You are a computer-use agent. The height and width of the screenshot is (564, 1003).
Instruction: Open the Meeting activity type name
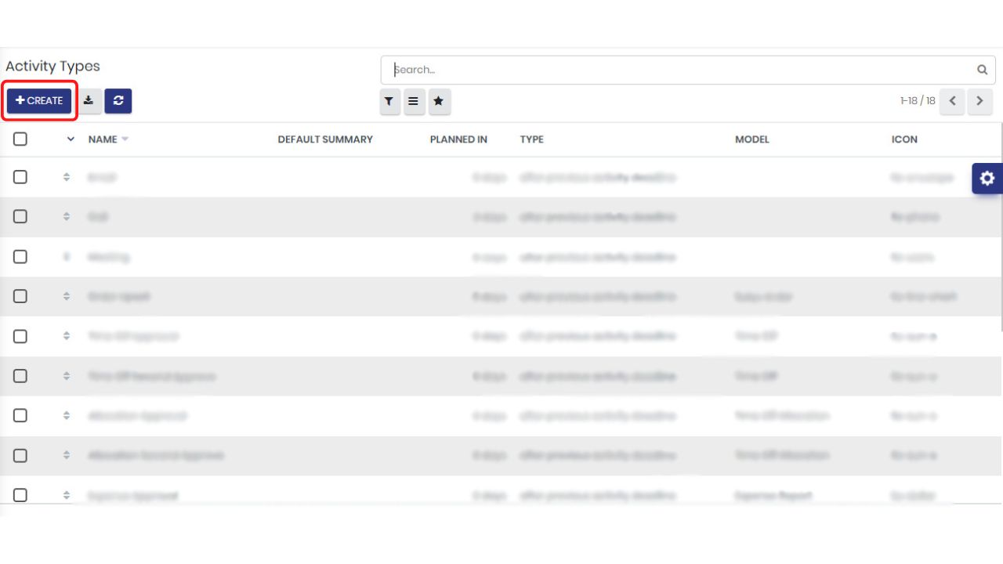[108, 257]
